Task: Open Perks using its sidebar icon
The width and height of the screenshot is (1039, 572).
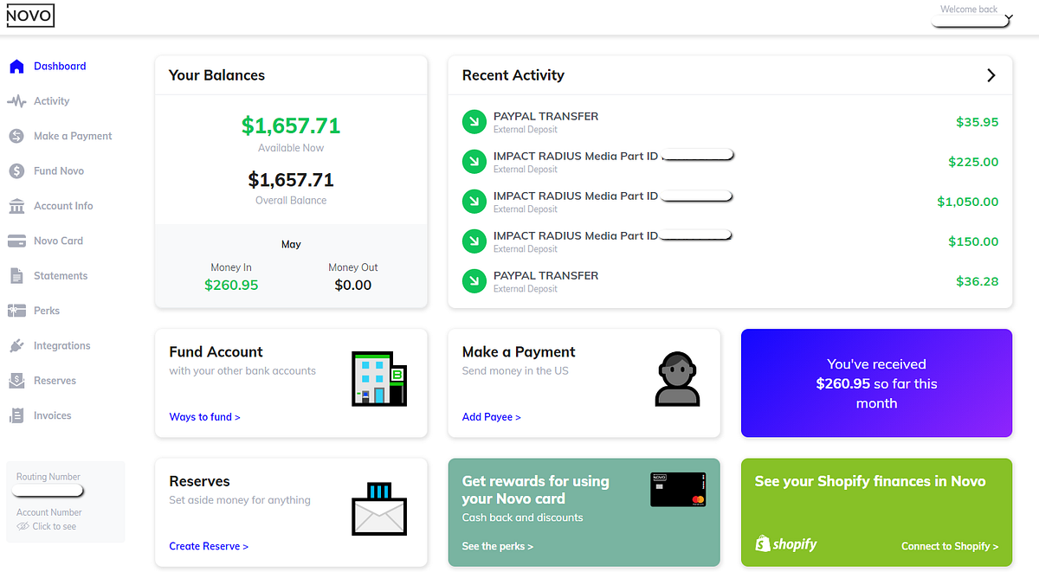Action: tap(16, 311)
